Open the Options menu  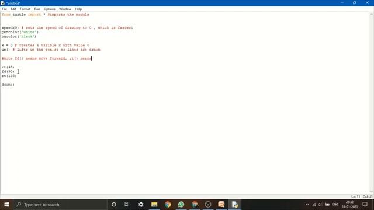coord(49,9)
